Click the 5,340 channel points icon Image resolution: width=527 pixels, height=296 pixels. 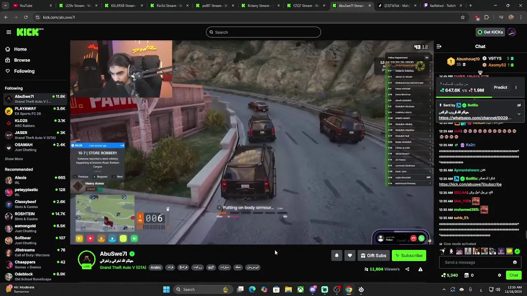click(x=443, y=275)
